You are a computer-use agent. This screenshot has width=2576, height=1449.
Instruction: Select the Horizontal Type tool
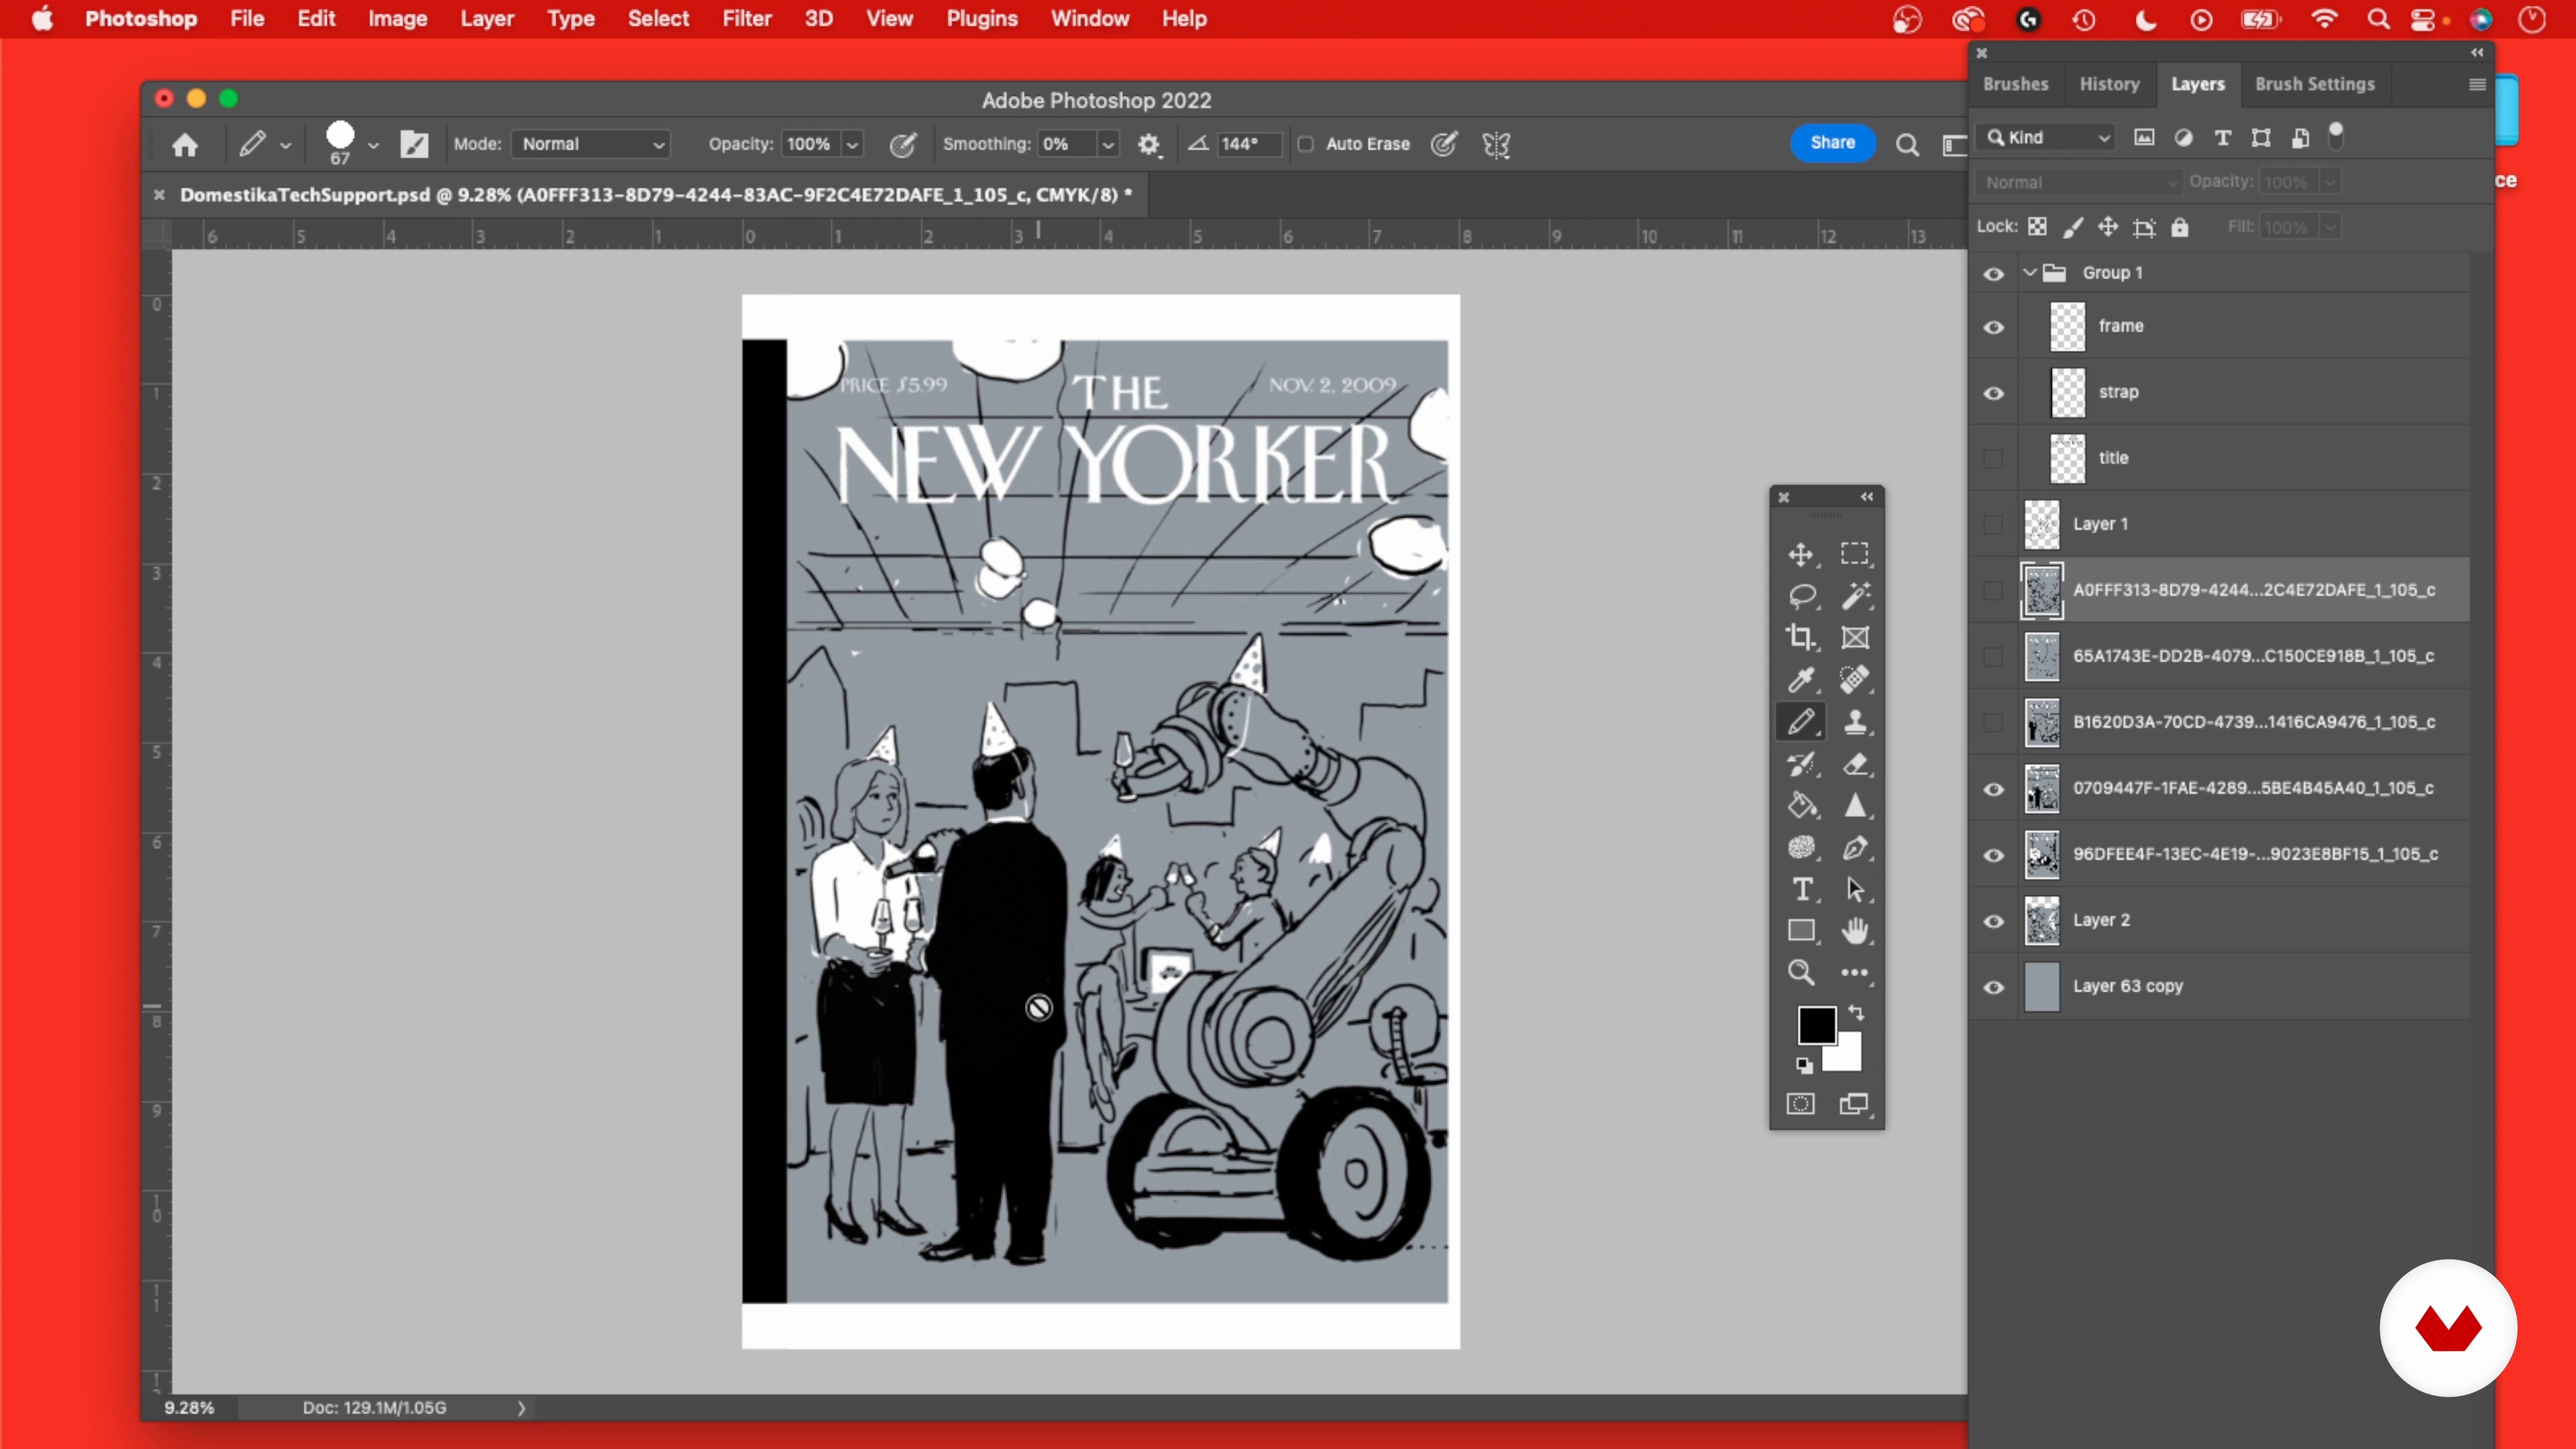pyautogui.click(x=1801, y=890)
